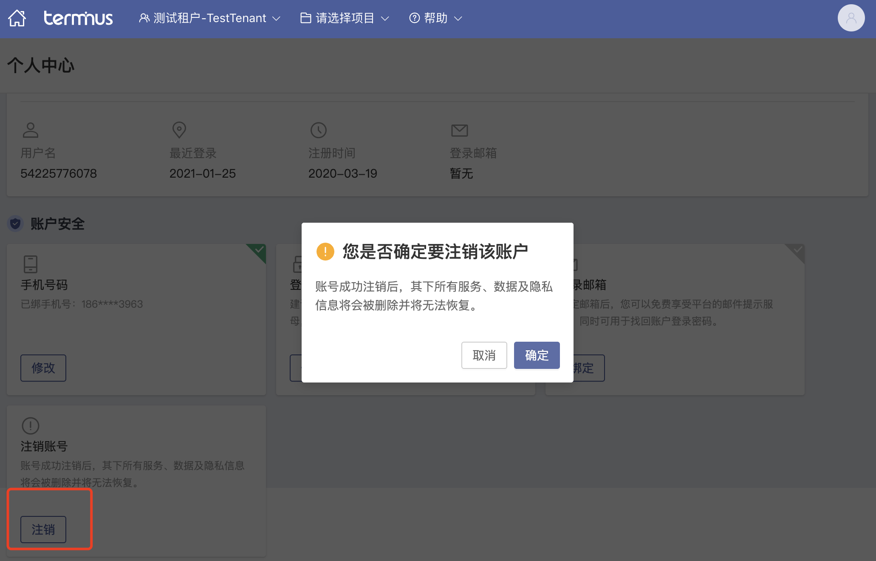Click the username value 54225776078
Viewport: 876px width, 561px height.
[x=59, y=173]
